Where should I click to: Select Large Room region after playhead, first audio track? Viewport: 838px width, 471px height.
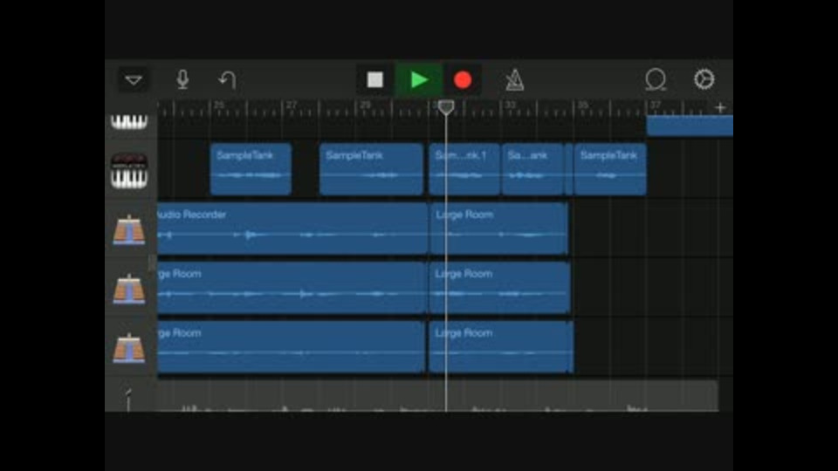click(498, 228)
